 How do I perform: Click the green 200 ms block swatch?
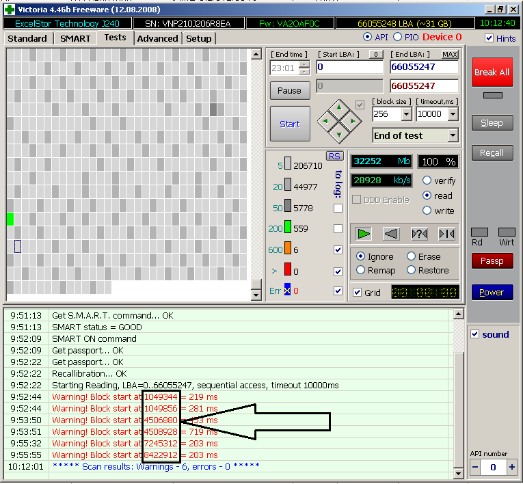coord(288,228)
